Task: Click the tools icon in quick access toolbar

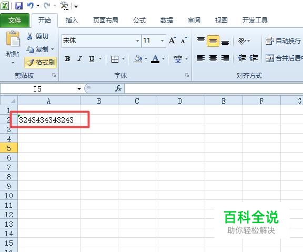Action: click(x=64, y=6)
